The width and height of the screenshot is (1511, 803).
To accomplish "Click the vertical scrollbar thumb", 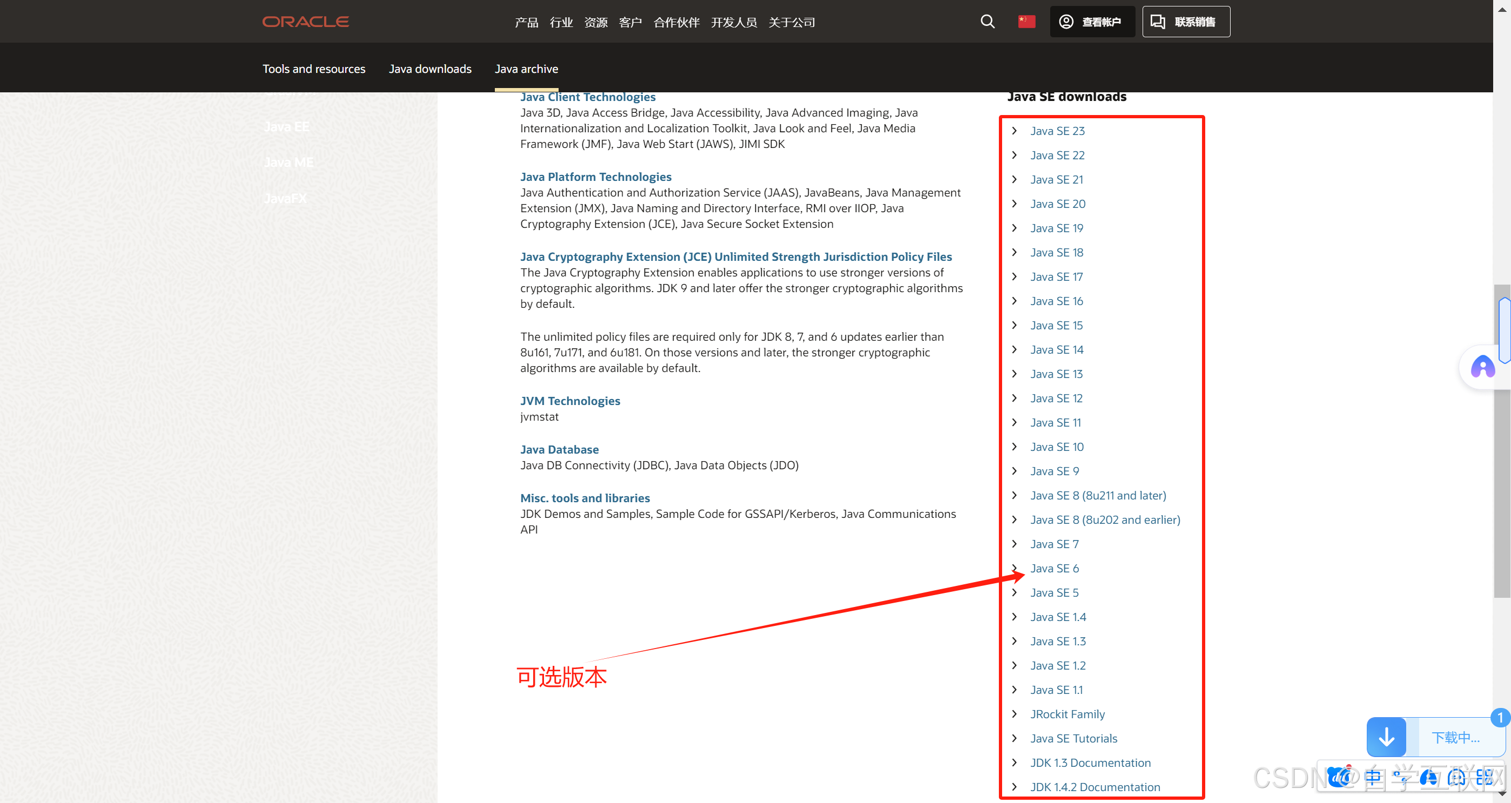I will click(x=1502, y=441).
